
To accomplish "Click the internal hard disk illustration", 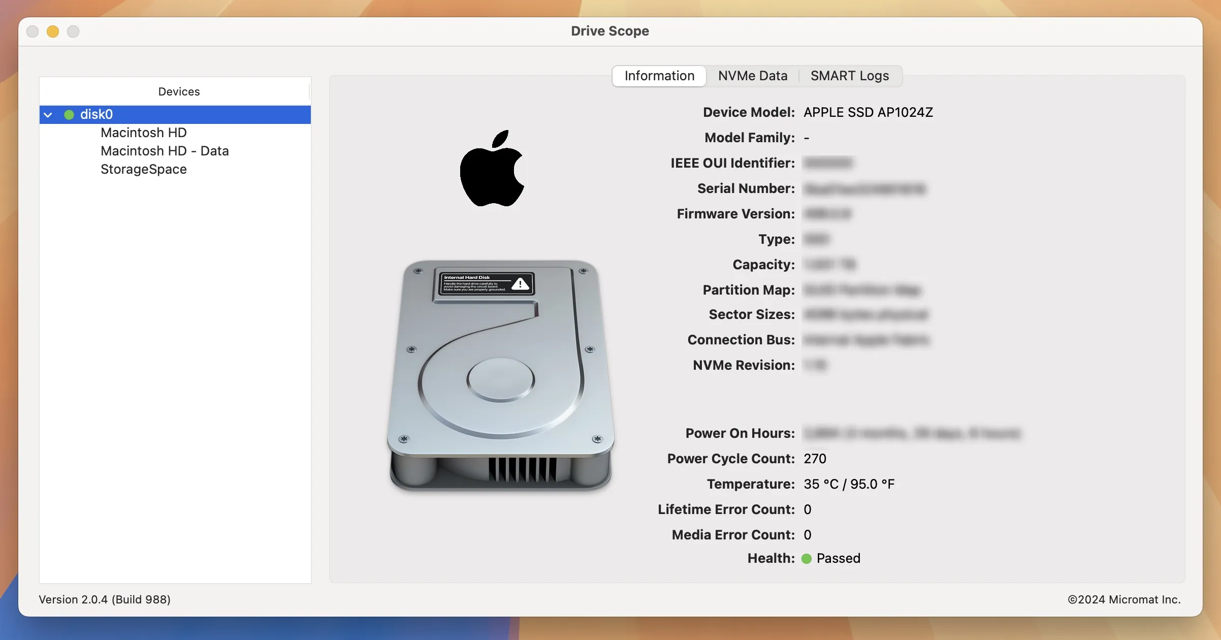I will 501,375.
